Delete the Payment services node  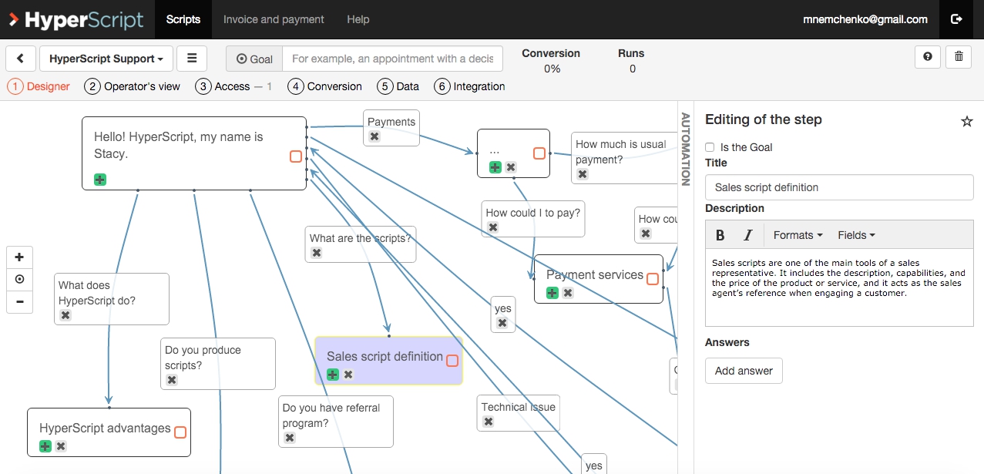(x=568, y=293)
